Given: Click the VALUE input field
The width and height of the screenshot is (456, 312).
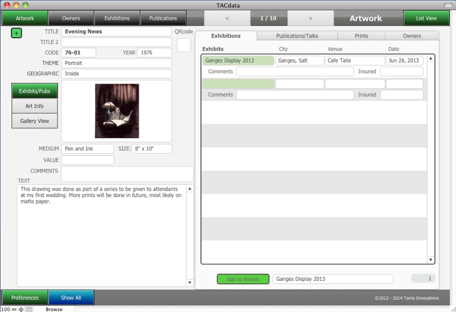Looking at the screenshot, I should pyautogui.click(x=87, y=160).
